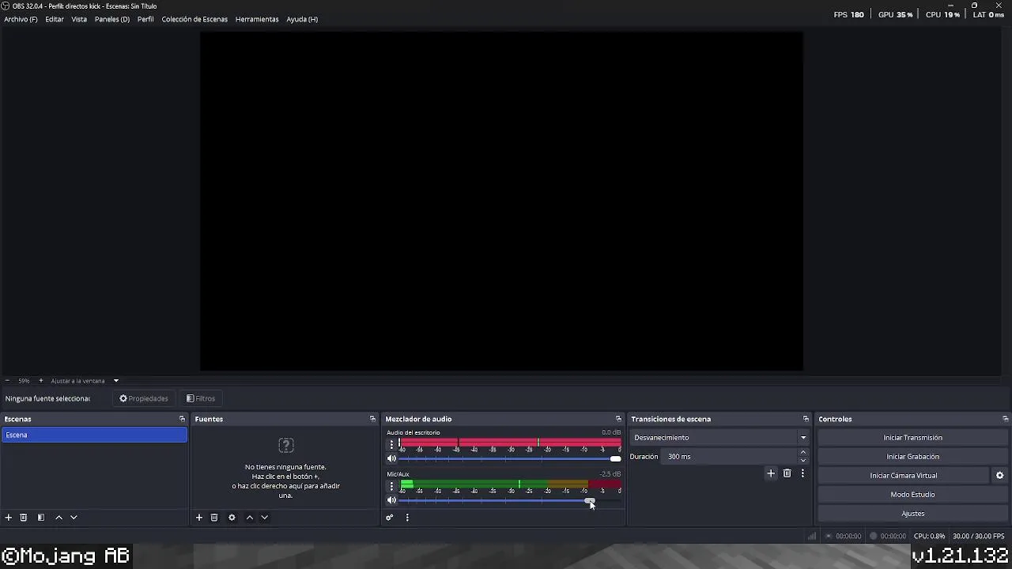Open source properties gear in Fuentes panel
1012x569 pixels.
[232, 518]
